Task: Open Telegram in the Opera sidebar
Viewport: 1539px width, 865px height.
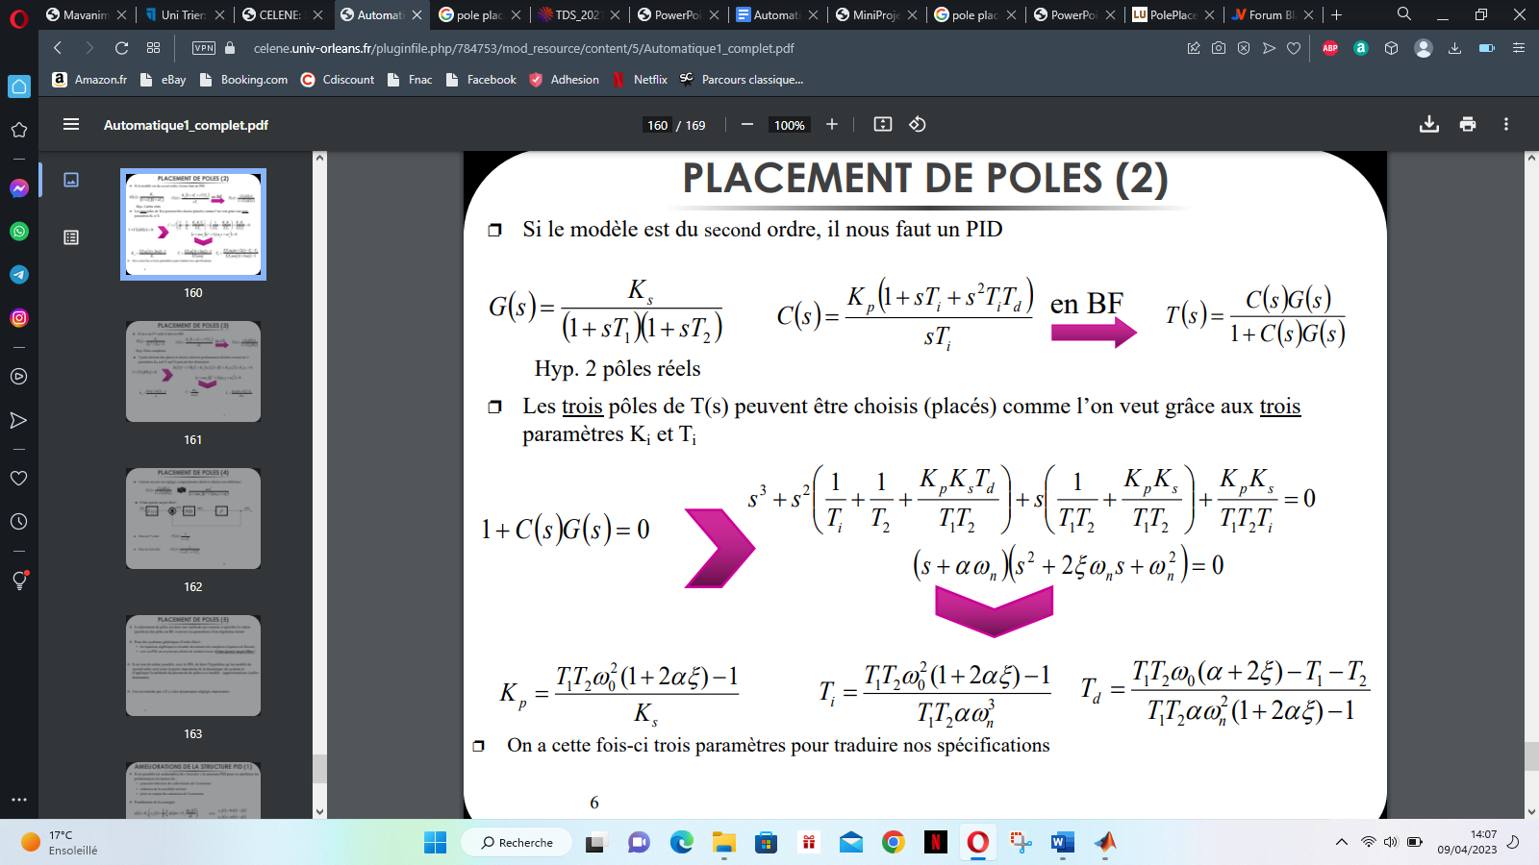Action: [x=19, y=275]
